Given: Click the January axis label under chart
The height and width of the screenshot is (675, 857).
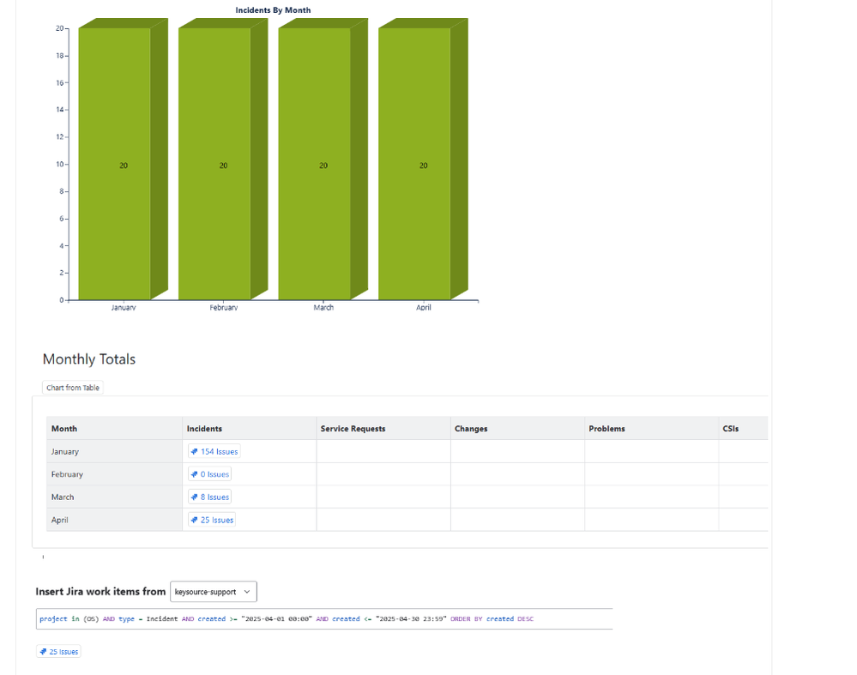Looking at the screenshot, I should click(124, 307).
